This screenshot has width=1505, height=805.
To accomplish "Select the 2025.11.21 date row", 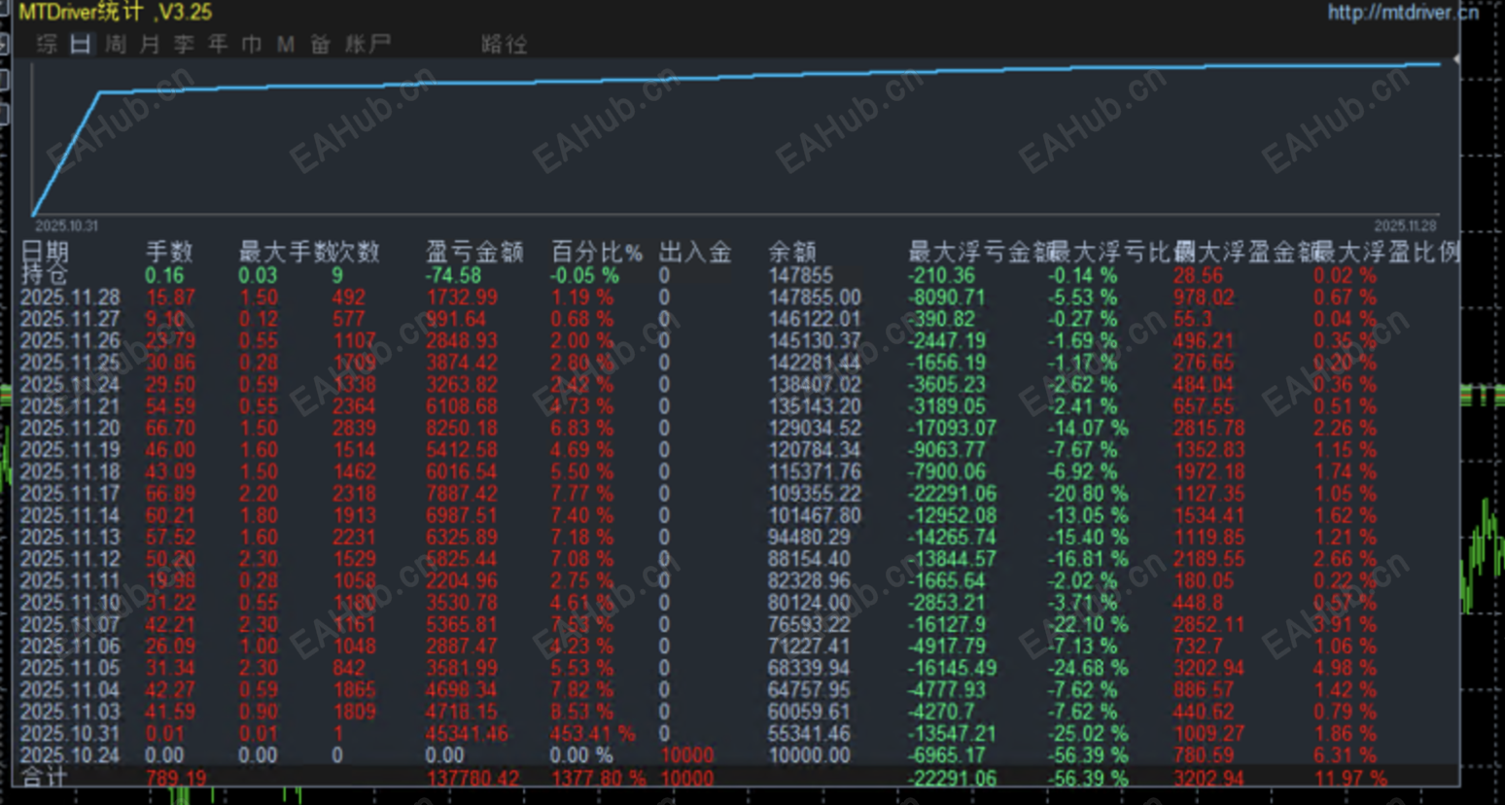I will (x=70, y=406).
